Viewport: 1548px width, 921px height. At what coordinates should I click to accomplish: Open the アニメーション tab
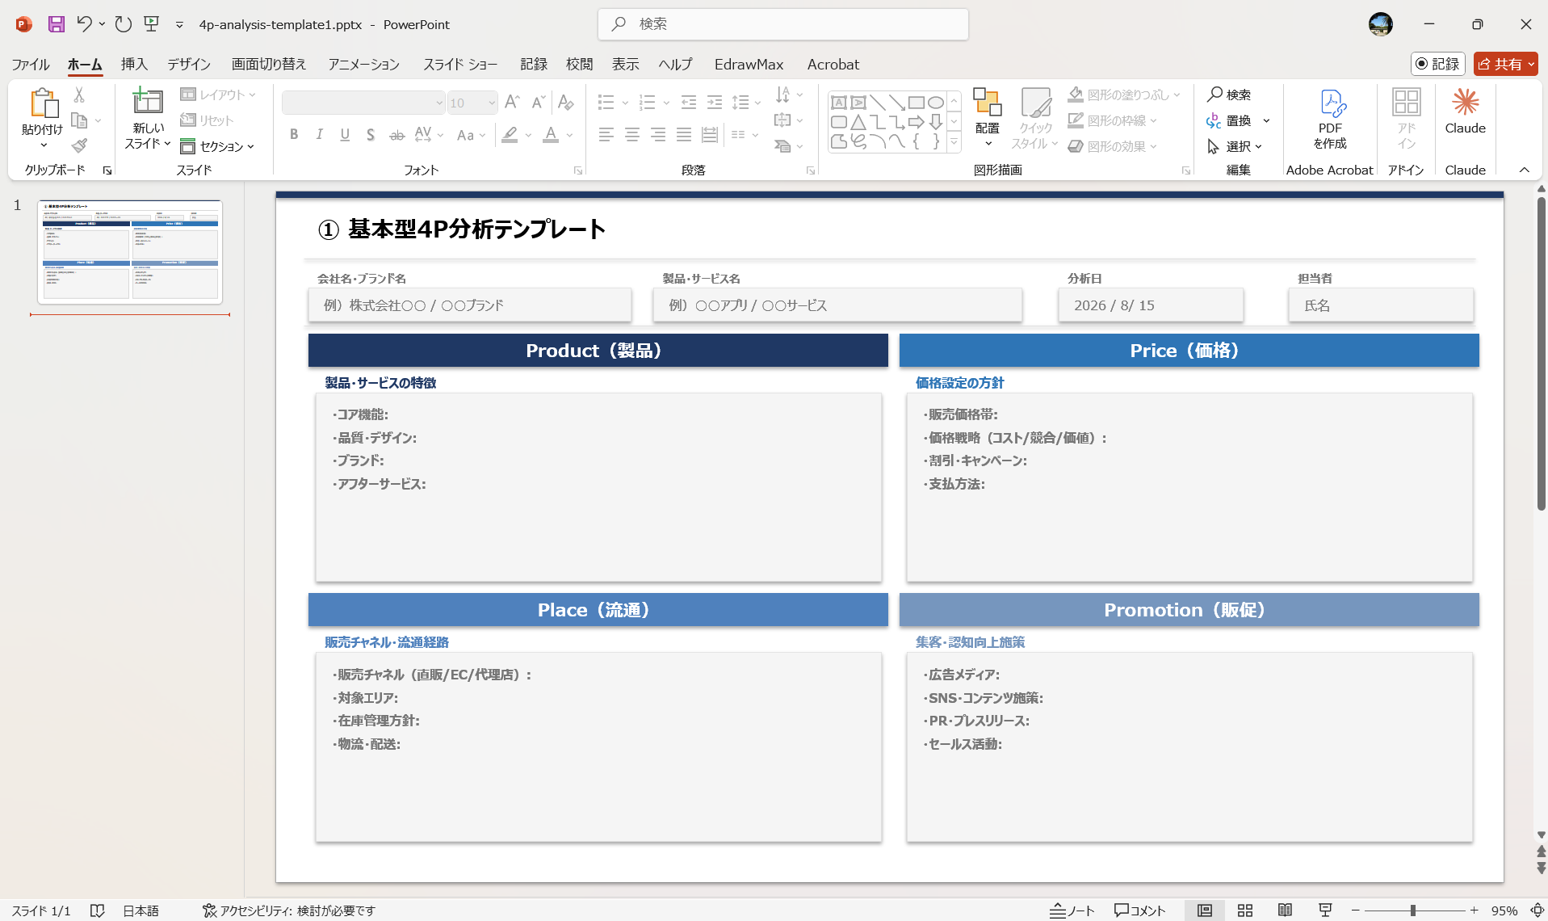tap(363, 64)
